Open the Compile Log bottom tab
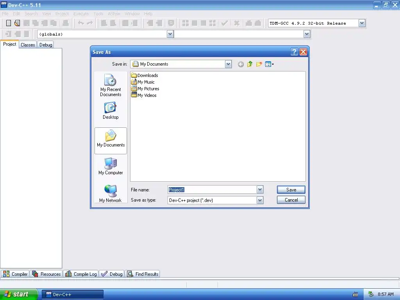400x300 pixels. pyautogui.click(x=81, y=274)
